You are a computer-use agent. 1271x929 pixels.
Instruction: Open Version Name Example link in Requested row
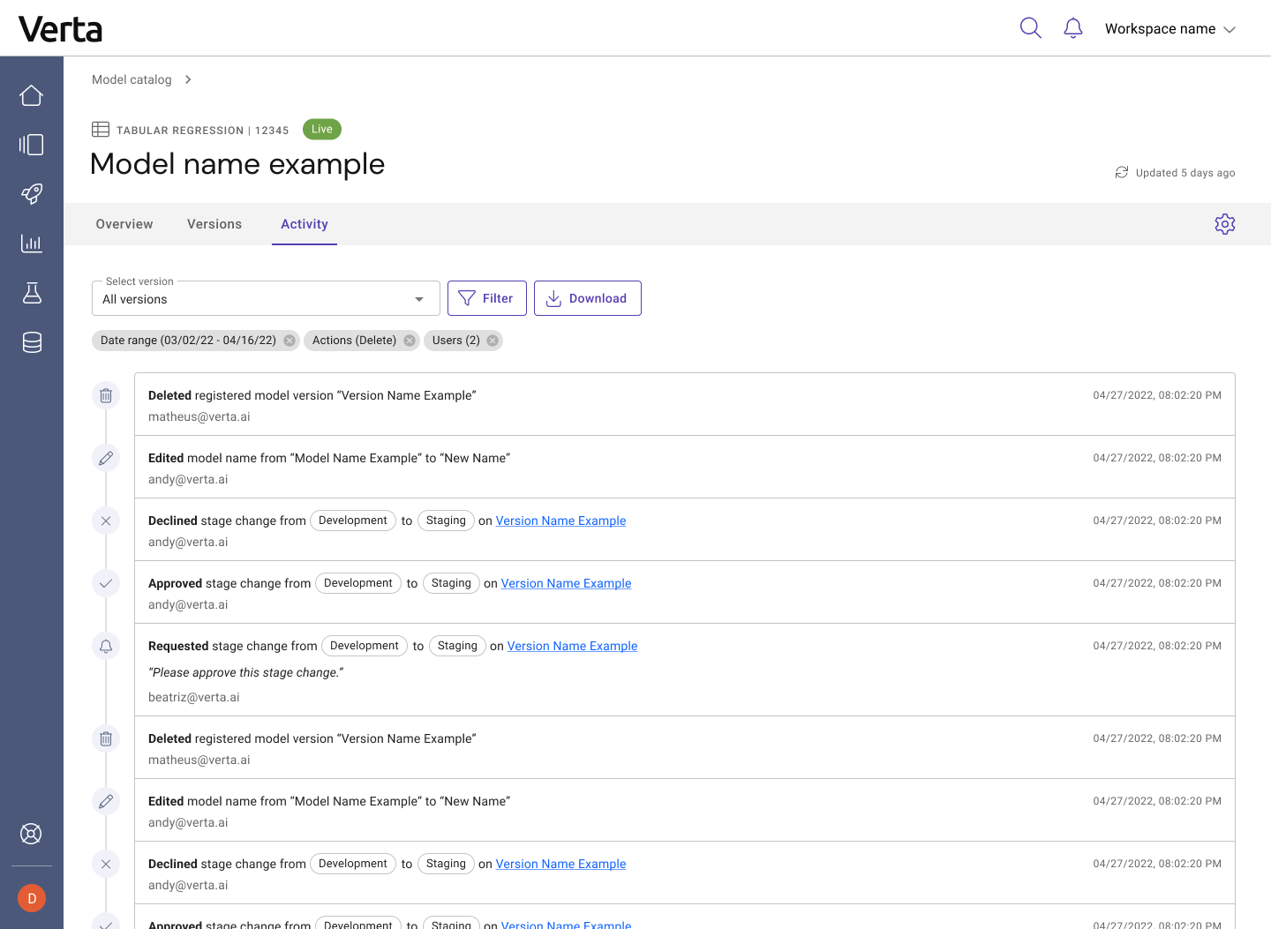coord(572,646)
